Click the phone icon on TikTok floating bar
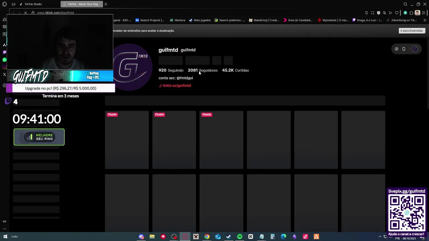 [404, 49]
